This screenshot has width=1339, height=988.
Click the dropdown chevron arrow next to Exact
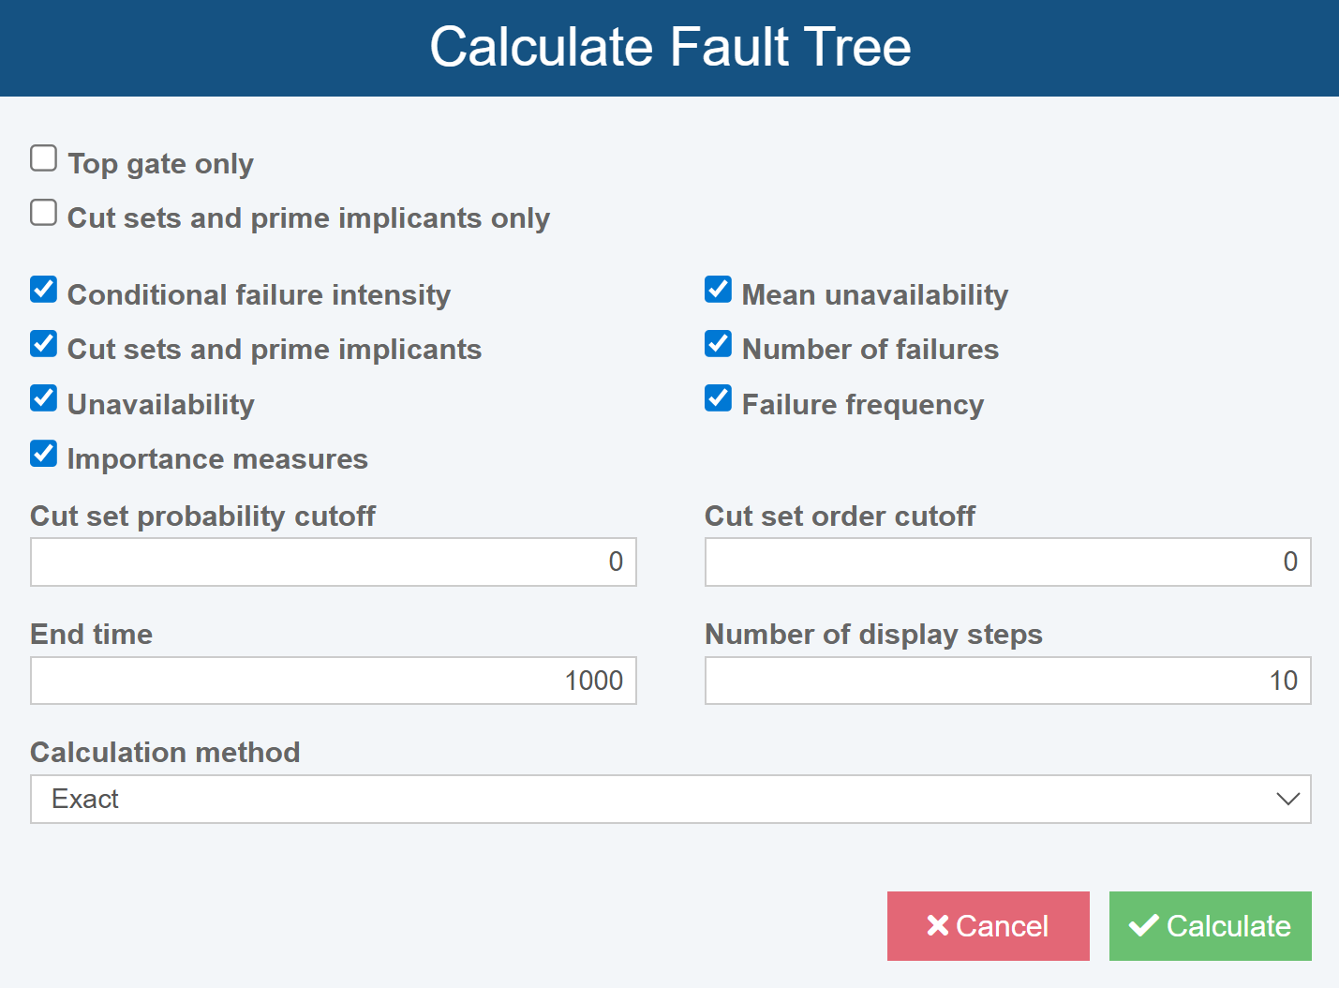pyautogui.click(x=1288, y=800)
